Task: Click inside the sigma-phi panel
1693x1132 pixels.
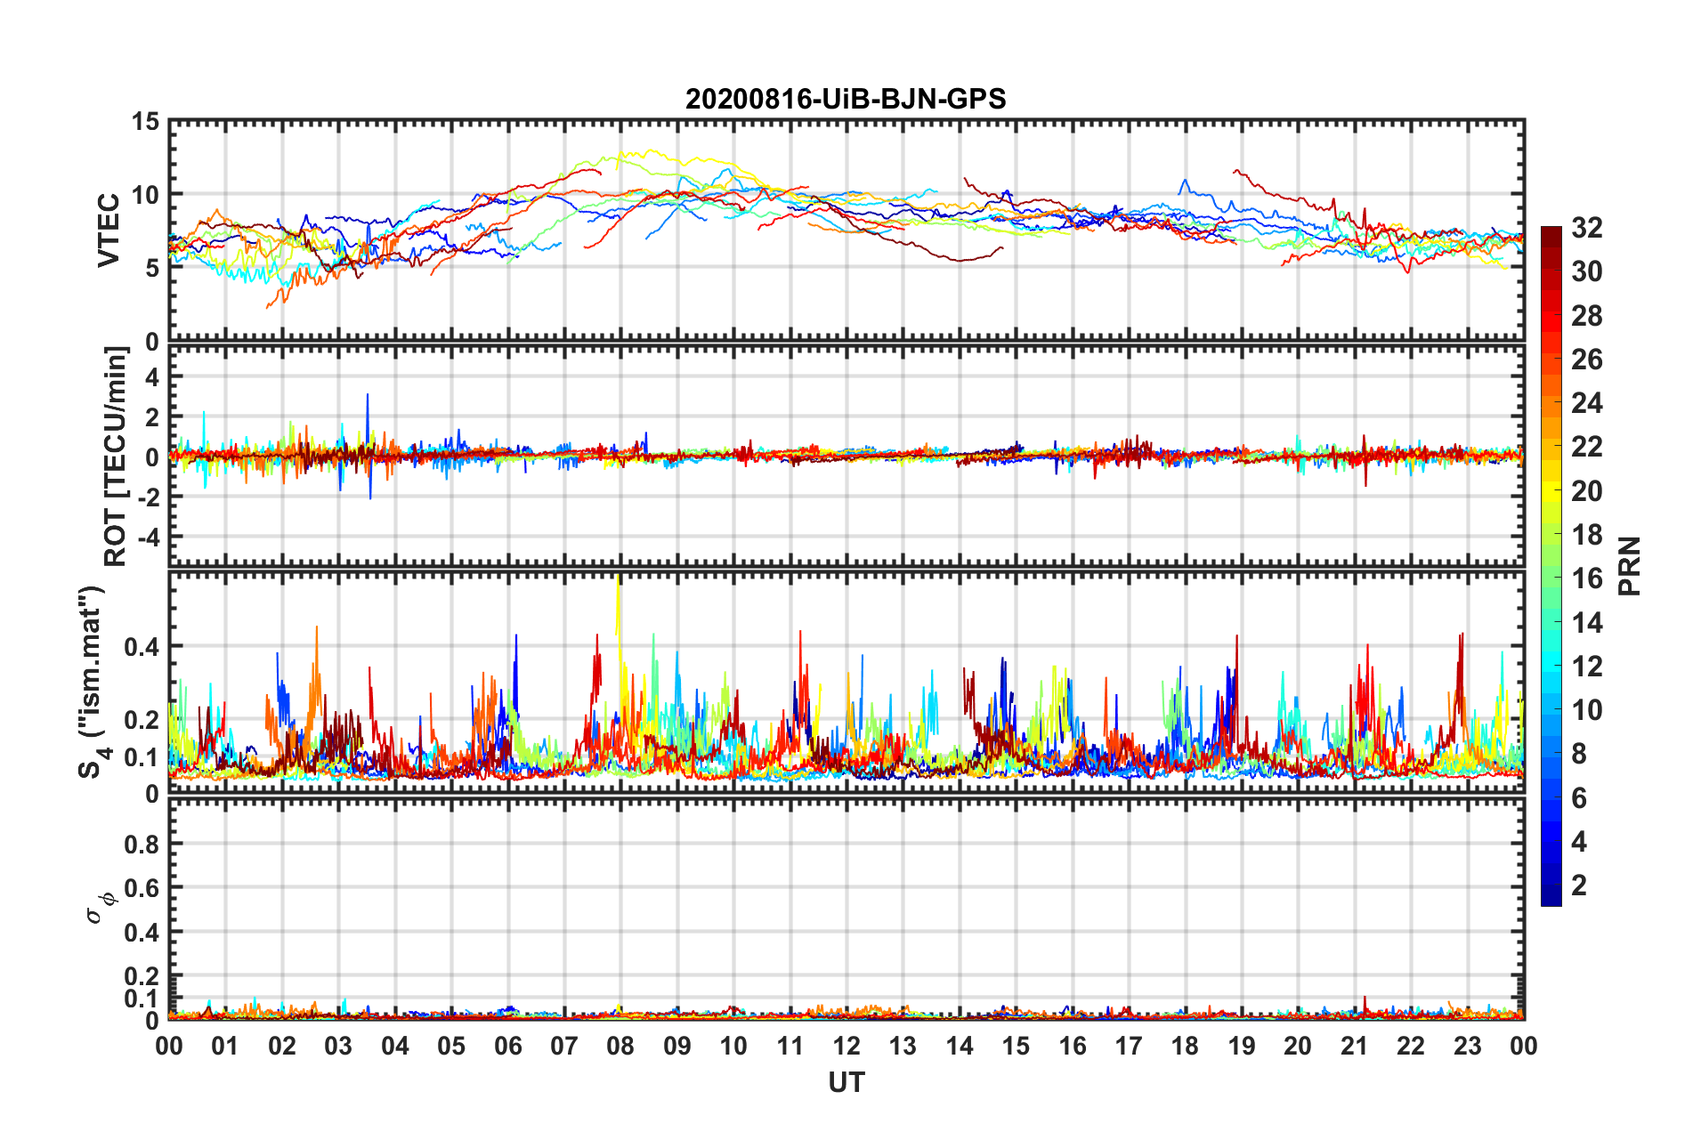Action: (846, 910)
